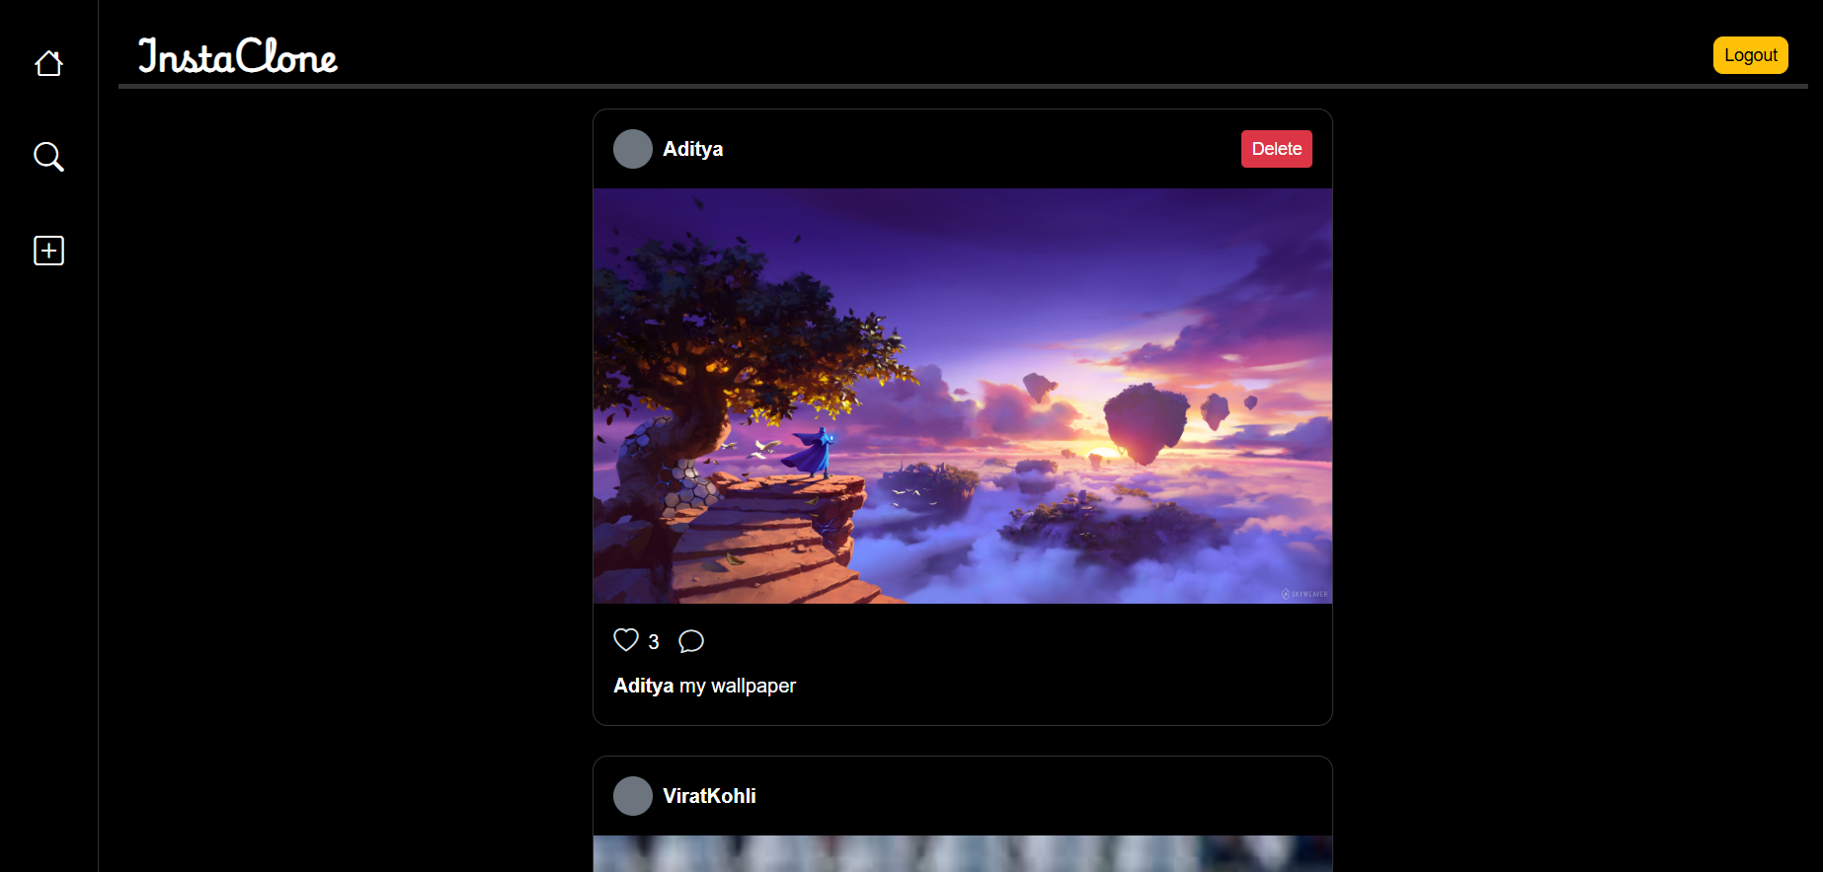Click the like count 3

(654, 642)
